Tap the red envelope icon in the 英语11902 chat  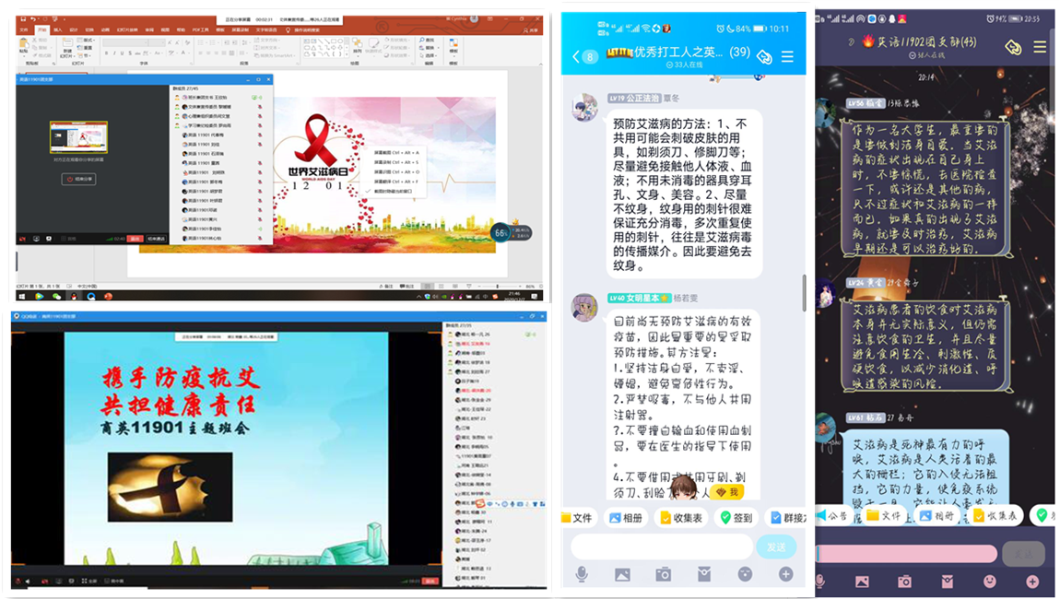click(947, 581)
